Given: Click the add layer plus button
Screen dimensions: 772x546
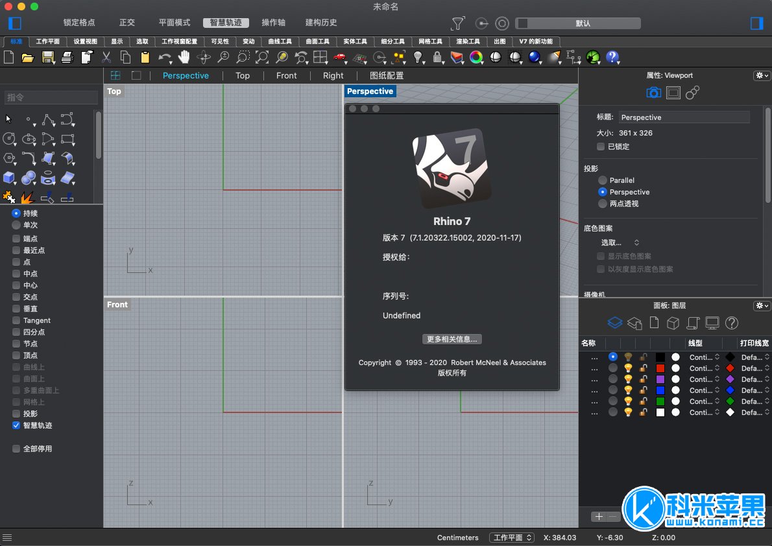Looking at the screenshot, I should click(598, 516).
